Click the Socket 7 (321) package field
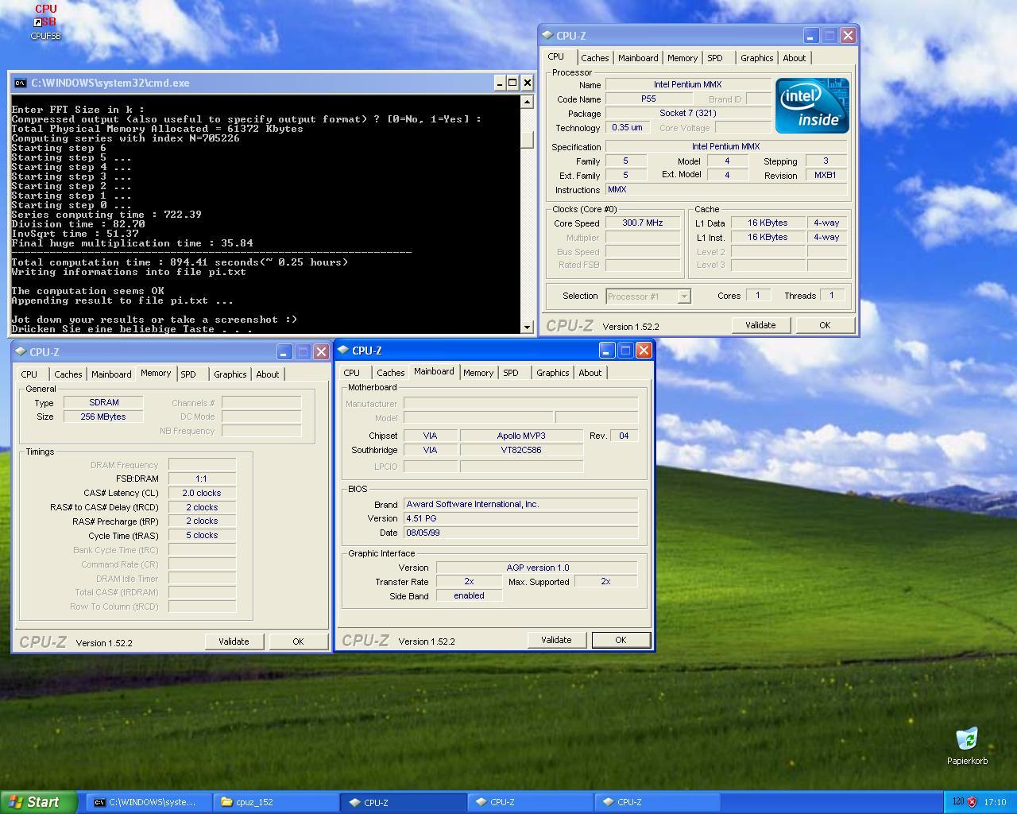Screen dimensions: 1017x814 pos(688,113)
